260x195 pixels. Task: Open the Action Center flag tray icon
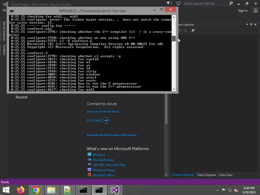click(224, 190)
